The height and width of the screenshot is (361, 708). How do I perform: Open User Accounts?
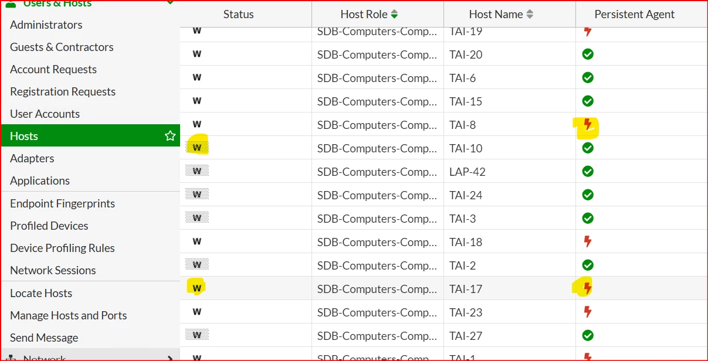pos(45,114)
